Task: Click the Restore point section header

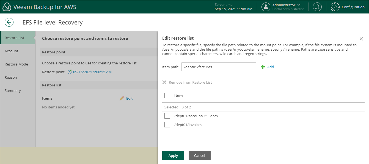Action: pos(54,52)
